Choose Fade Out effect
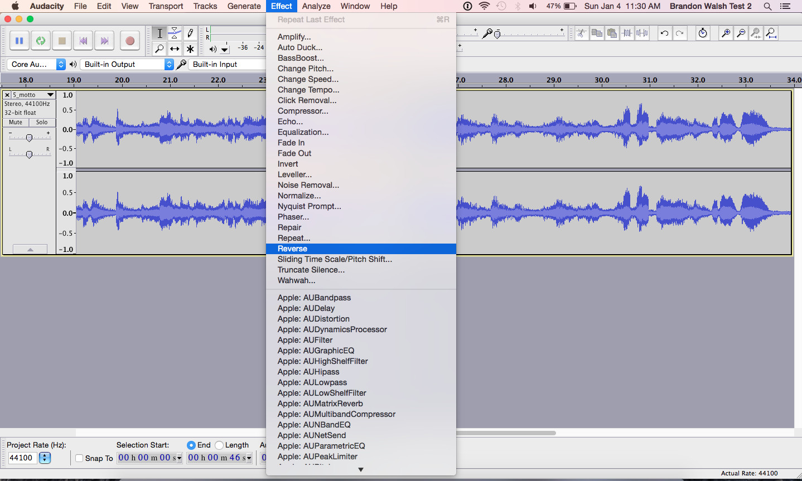The height and width of the screenshot is (481, 802). click(x=361, y=153)
